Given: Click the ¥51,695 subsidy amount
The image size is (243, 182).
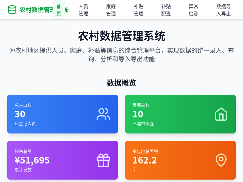Looking at the screenshot, I should (x=32, y=160).
